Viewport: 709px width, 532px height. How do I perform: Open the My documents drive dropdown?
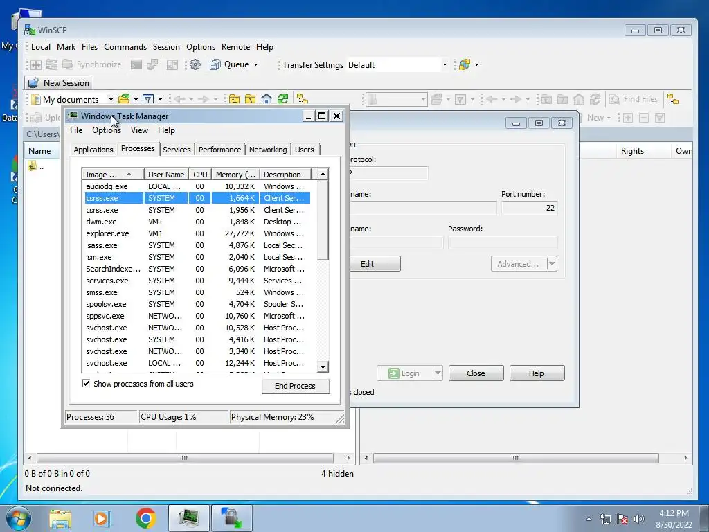(x=111, y=99)
